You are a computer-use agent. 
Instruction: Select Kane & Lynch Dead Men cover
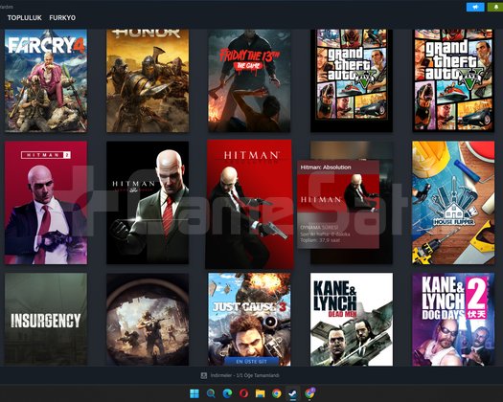tap(352, 319)
